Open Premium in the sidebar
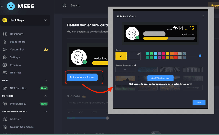 point(15,65)
